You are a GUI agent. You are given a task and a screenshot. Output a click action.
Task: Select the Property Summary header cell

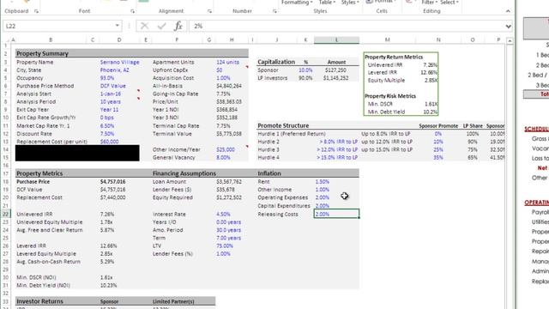coord(42,53)
